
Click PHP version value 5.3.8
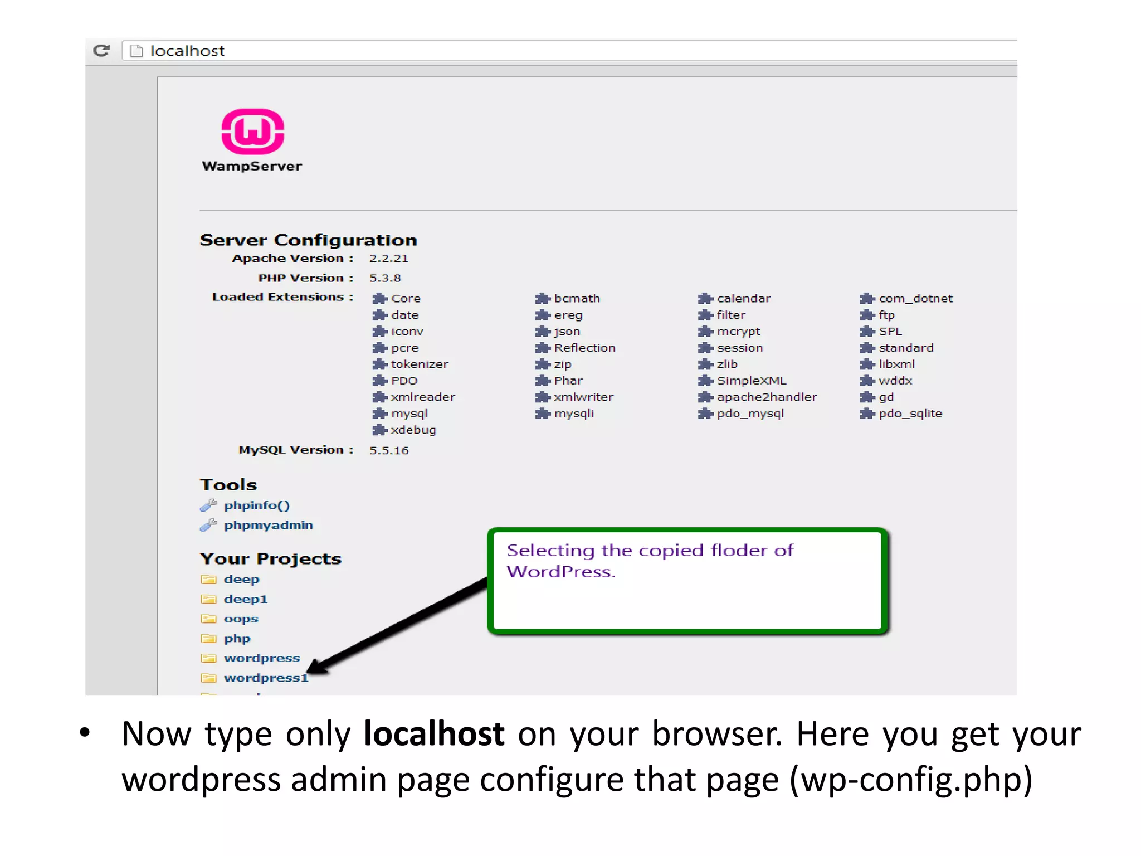[x=385, y=278]
